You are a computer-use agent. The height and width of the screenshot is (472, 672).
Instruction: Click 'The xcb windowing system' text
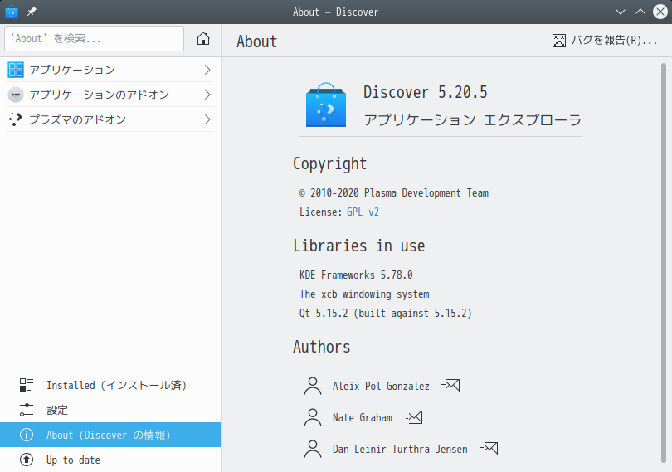coord(364,294)
